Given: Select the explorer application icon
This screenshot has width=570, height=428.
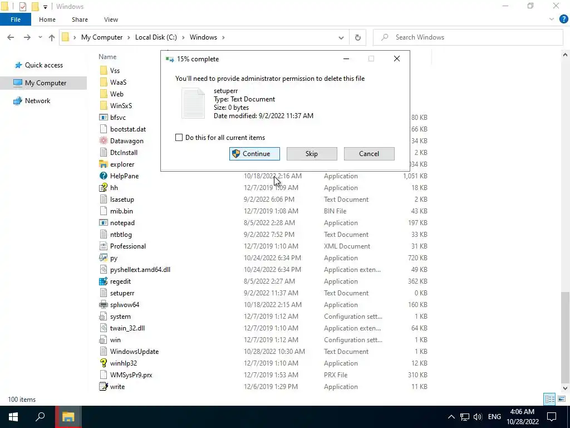Looking at the screenshot, I should (x=104, y=164).
